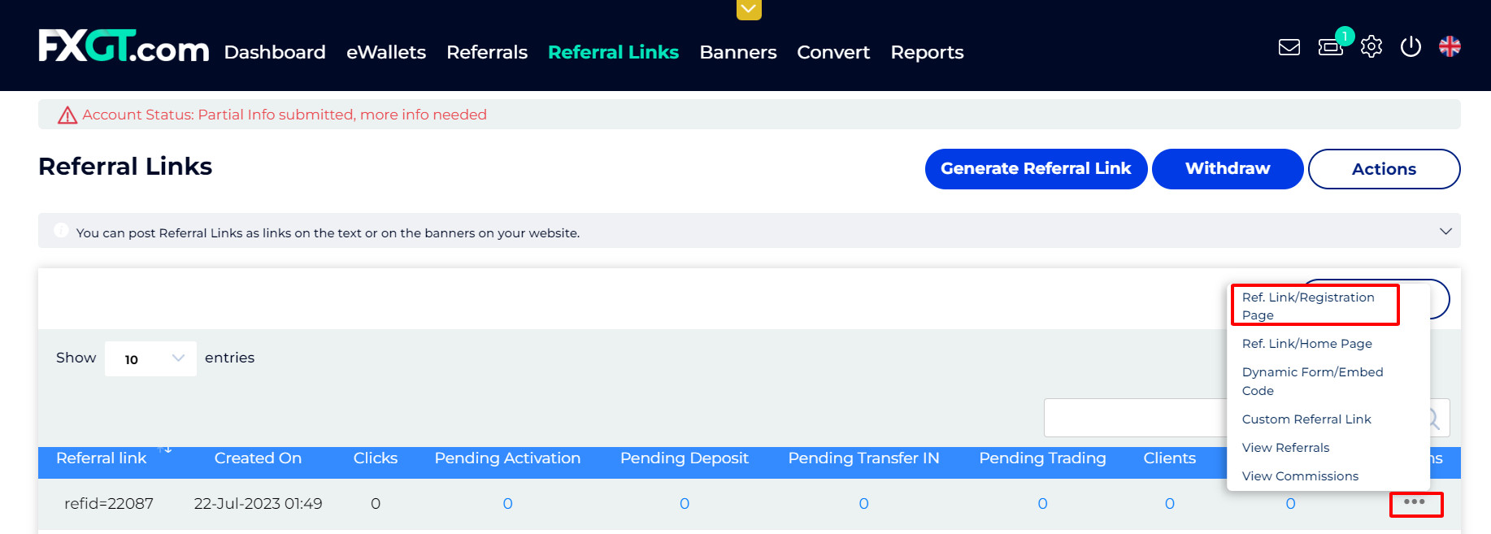Click the power logout icon
This screenshot has height=534, width=1491.
tap(1411, 47)
